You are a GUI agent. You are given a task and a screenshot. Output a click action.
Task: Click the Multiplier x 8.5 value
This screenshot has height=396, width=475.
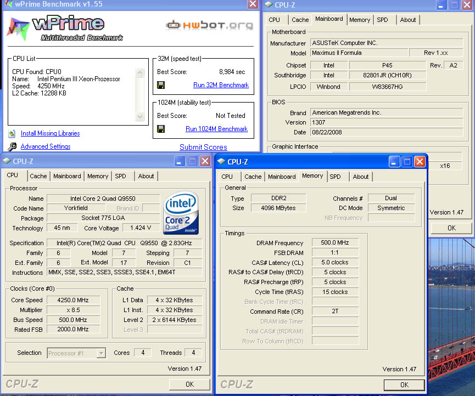[73, 310]
